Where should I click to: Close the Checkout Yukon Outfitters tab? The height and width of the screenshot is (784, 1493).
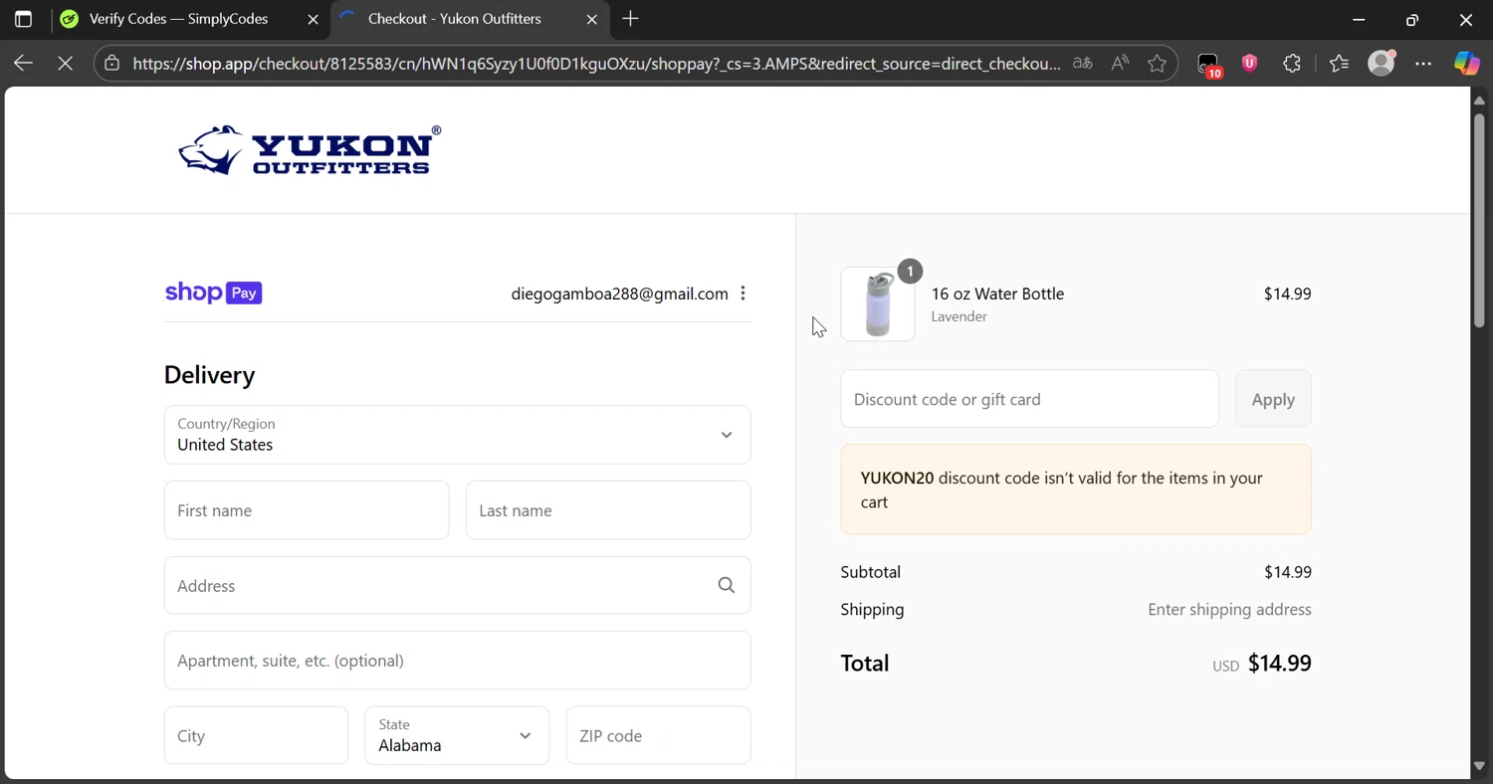click(x=592, y=19)
